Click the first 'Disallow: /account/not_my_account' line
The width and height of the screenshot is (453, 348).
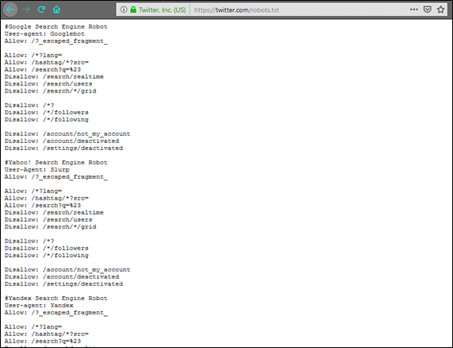pyautogui.click(x=67, y=134)
